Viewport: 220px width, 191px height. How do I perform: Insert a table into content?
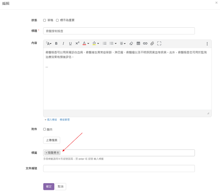[x=138, y=43]
